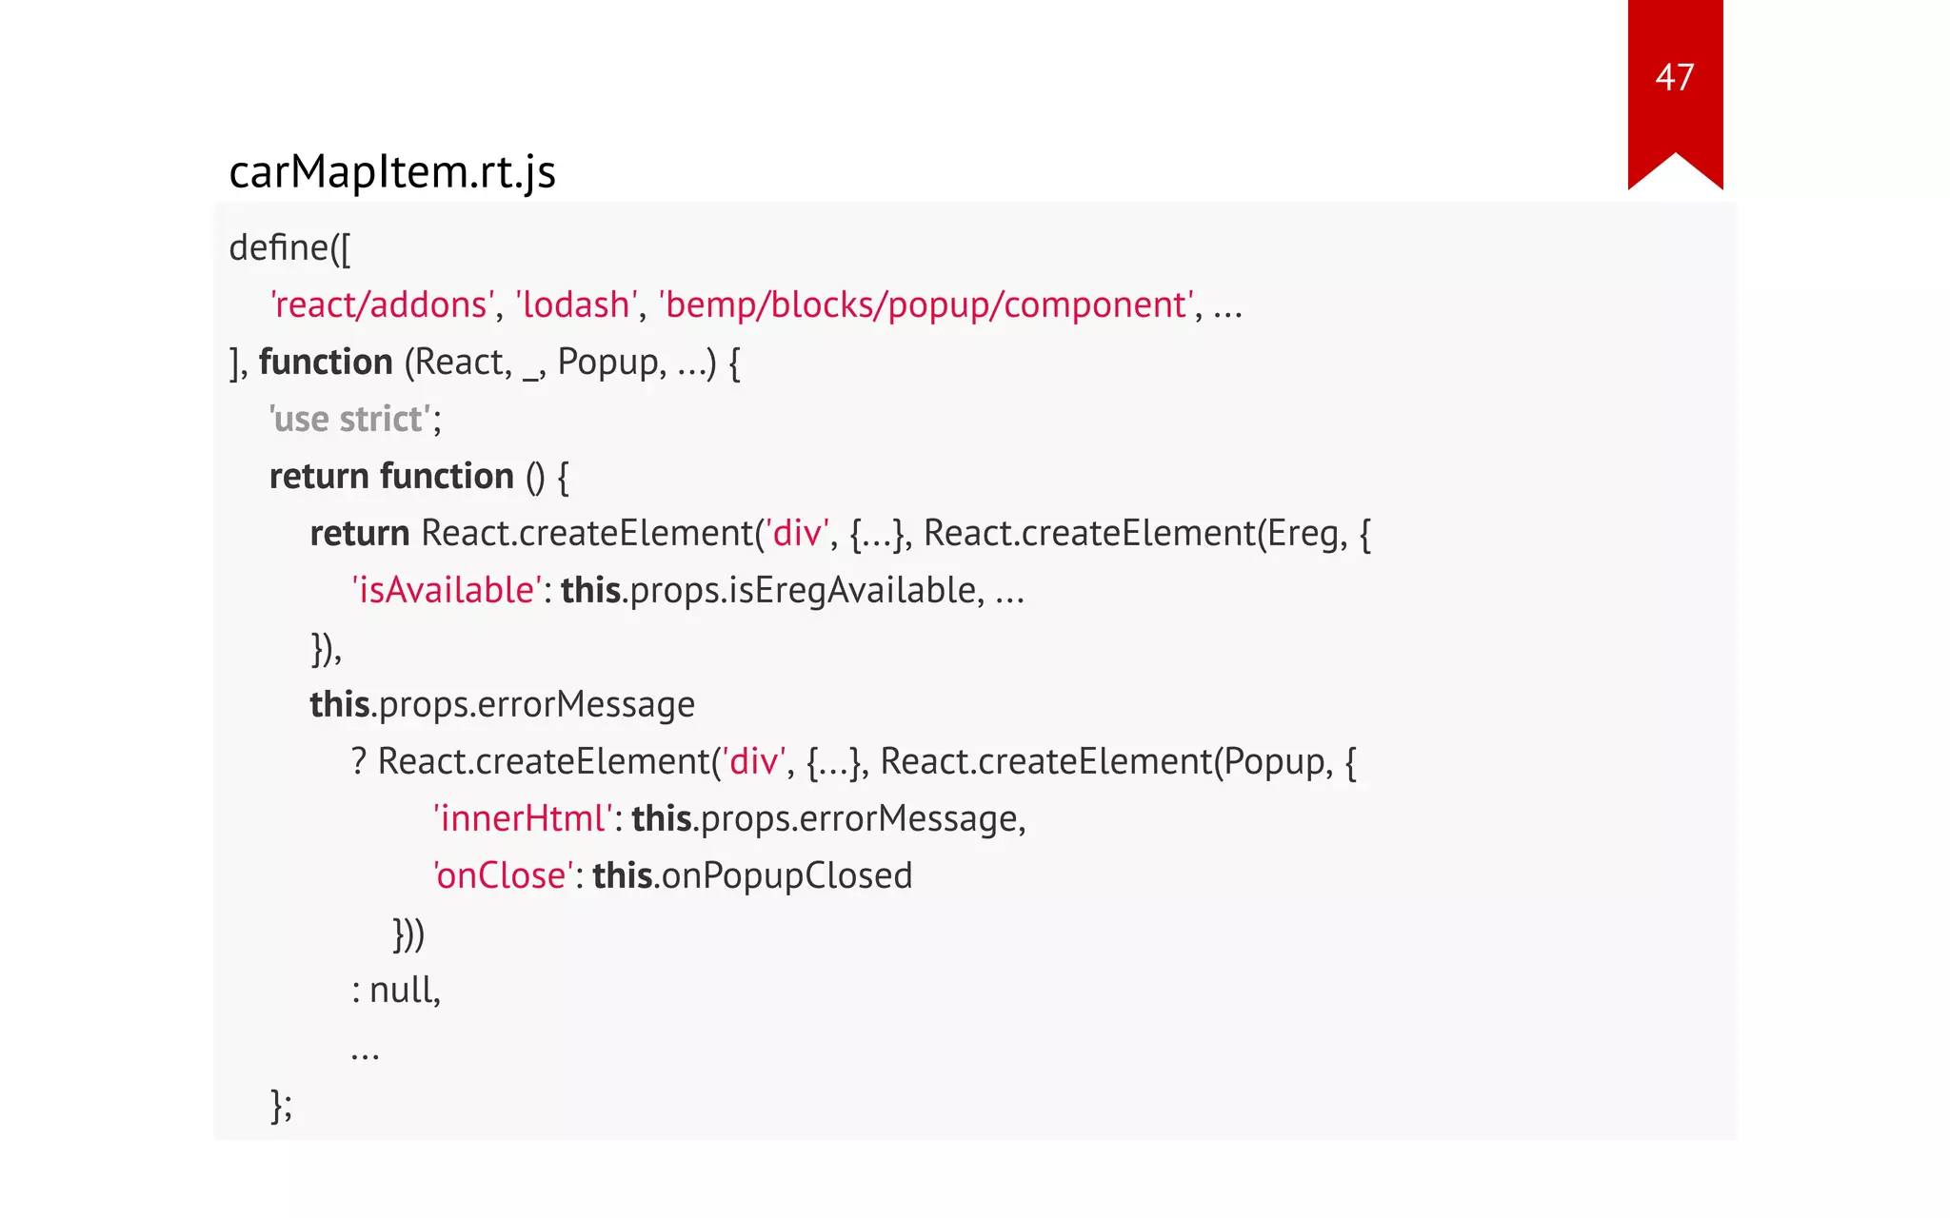
Task: Click the 'innerHtml' property key
Action: (x=522, y=819)
